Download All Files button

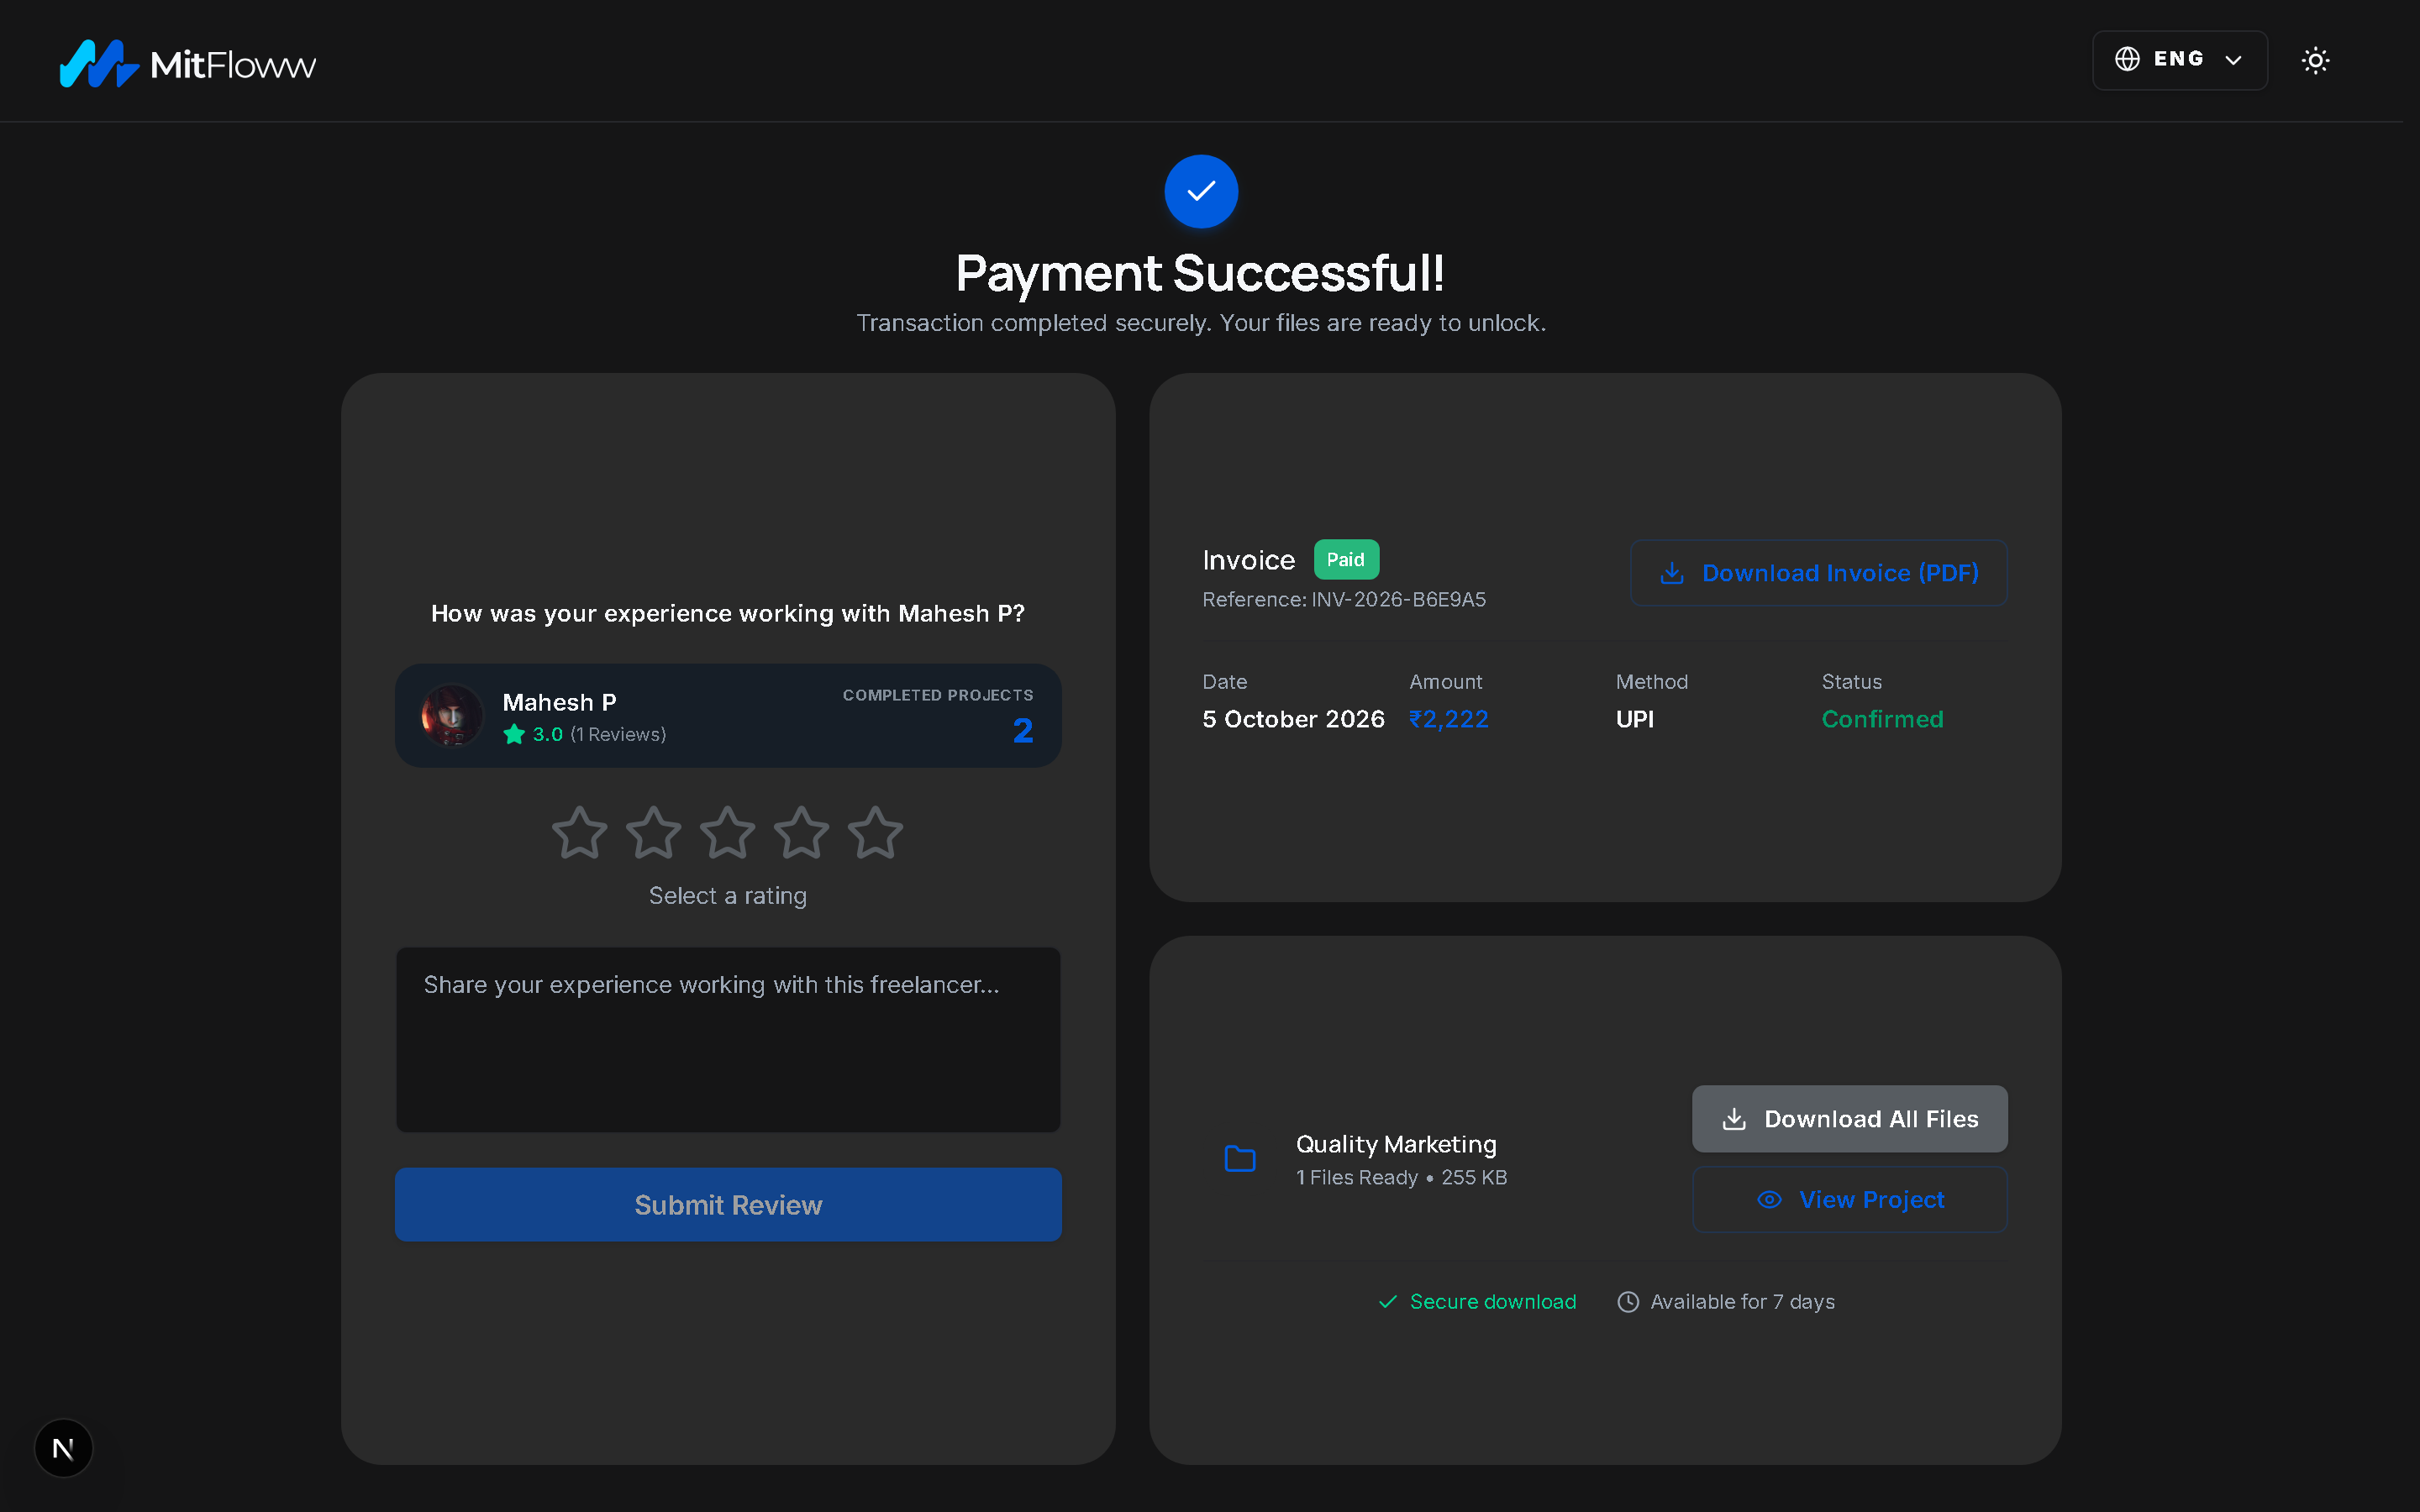(1849, 1119)
